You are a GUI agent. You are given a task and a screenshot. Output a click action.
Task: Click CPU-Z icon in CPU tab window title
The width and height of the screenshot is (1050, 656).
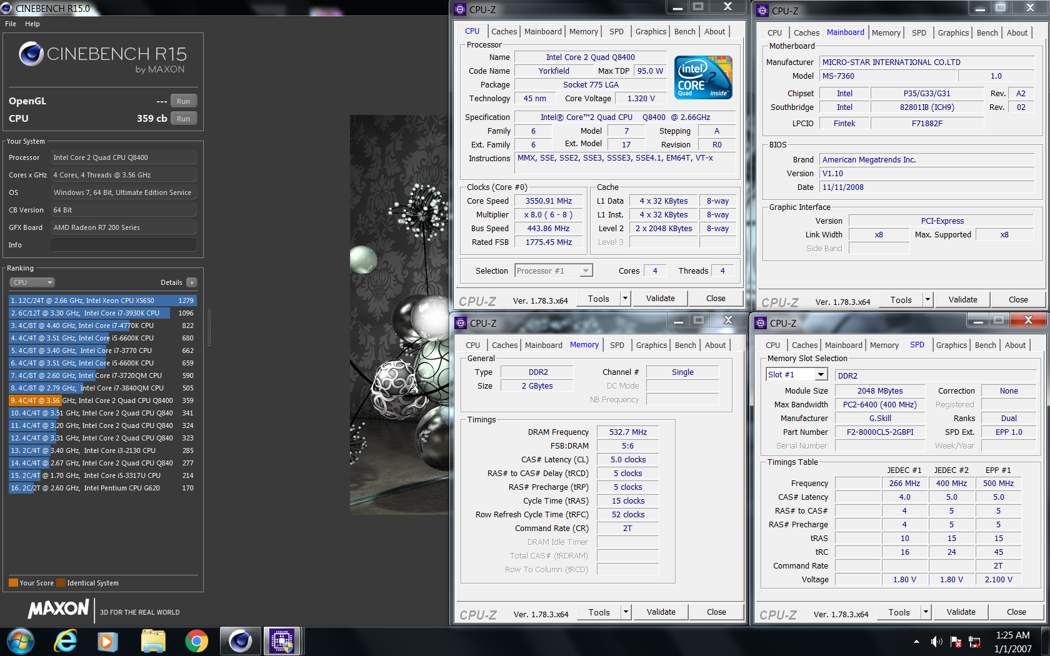(x=460, y=9)
